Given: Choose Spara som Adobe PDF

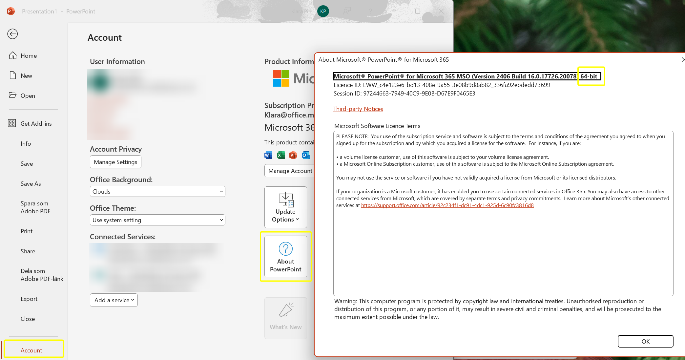Looking at the screenshot, I should (x=35, y=207).
